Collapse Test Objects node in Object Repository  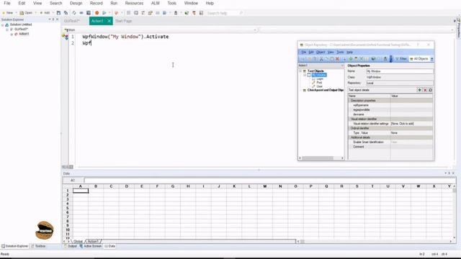300,71
